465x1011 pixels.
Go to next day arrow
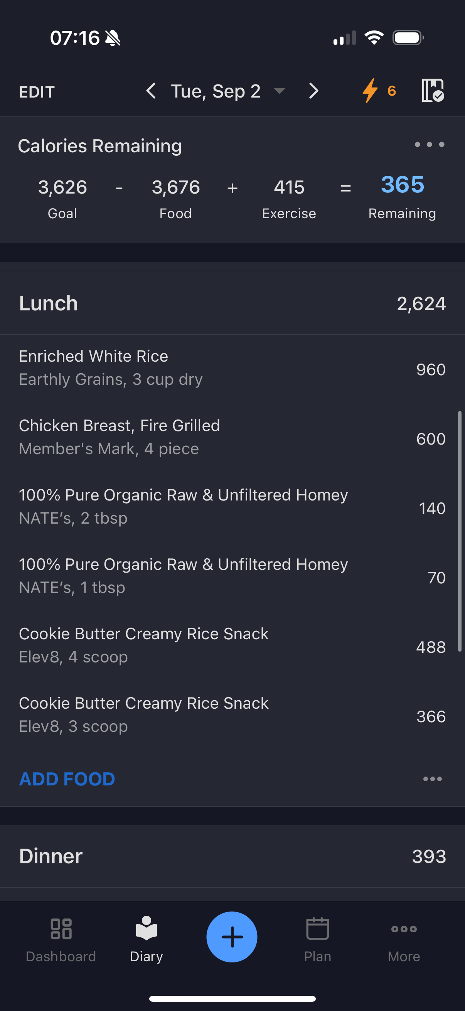[x=313, y=91]
